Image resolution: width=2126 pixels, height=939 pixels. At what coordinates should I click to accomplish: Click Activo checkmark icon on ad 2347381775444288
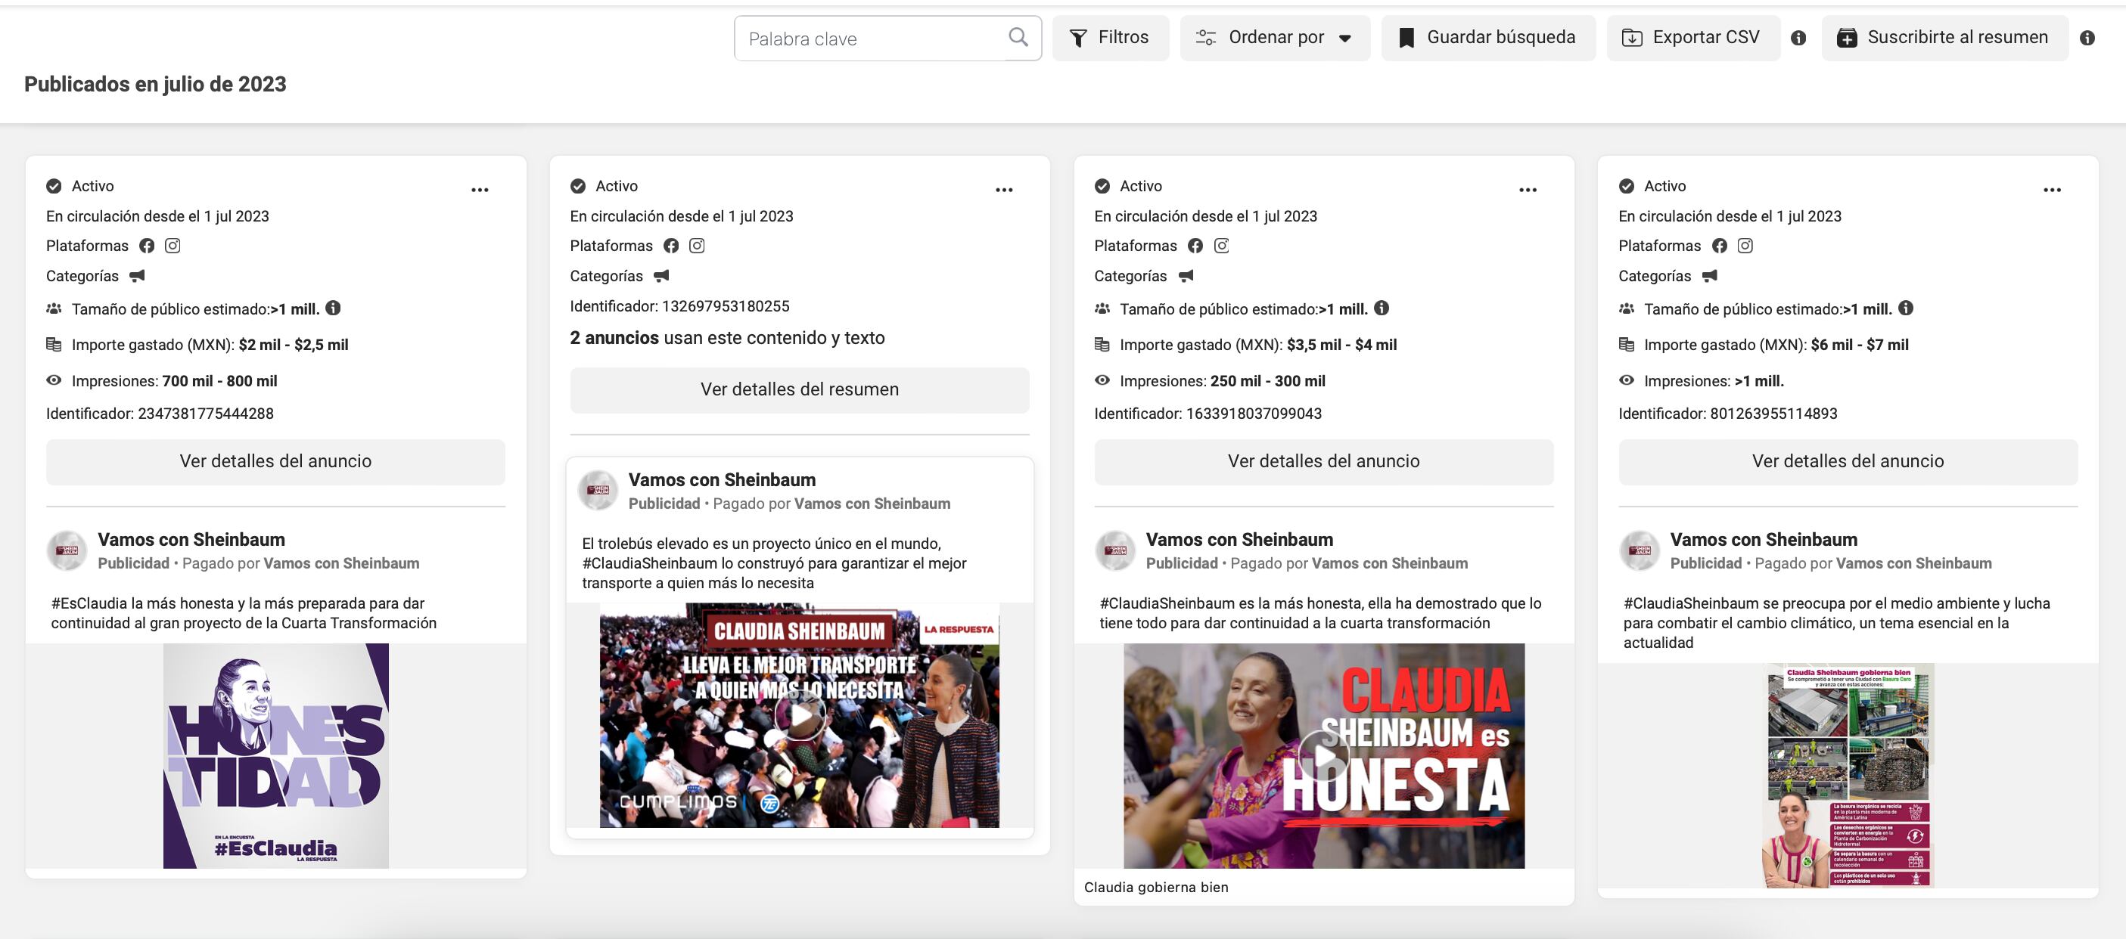pyautogui.click(x=54, y=186)
